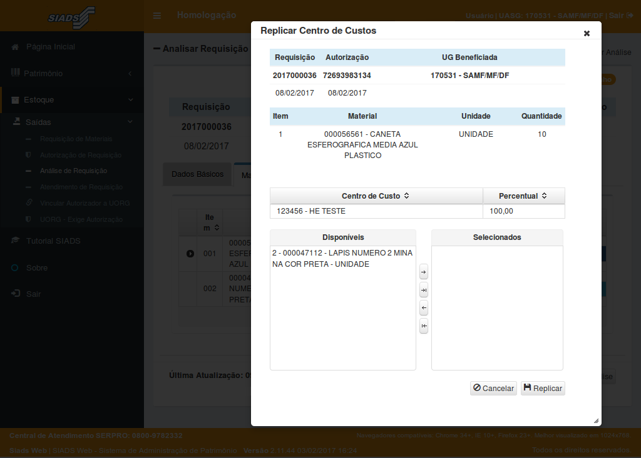This screenshot has width=641, height=458.
Task: Open Sobre in sidebar
Action: [x=37, y=268]
